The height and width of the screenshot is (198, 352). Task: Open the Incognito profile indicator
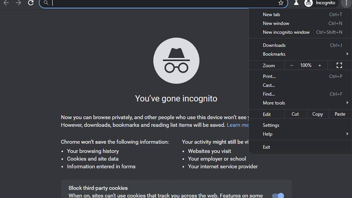click(x=321, y=3)
